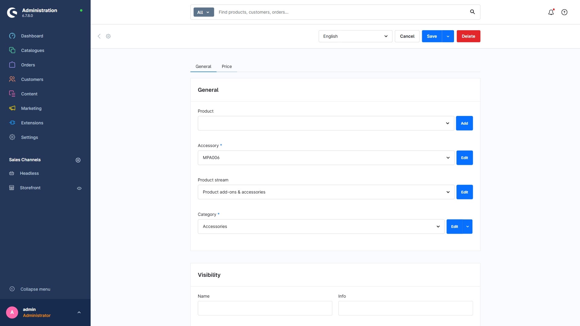Viewport: 580px width, 326px height.
Task: Click the Shopware logo in sidebar
Action: pos(12,12)
